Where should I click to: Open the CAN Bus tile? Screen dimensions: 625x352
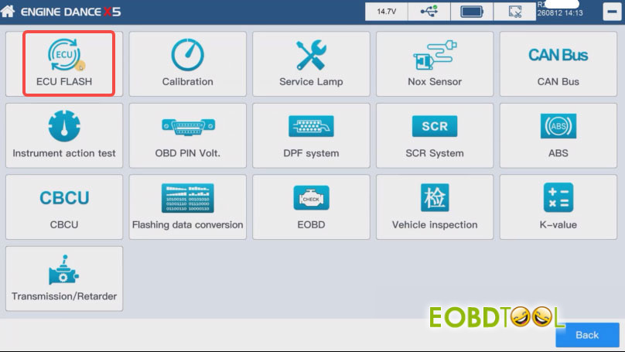click(558, 63)
